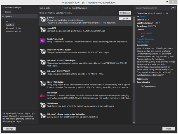Image resolution: width=178 pixels, height=134 pixels.
Task: Select Microsoft jQuery Unobtrusive Validation title
Action: point(66,114)
